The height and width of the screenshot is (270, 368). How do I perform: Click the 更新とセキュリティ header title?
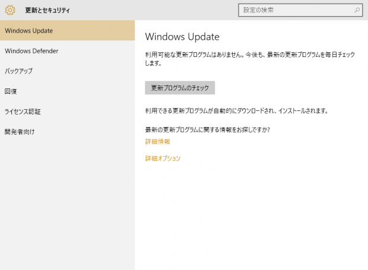pyautogui.click(x=47, y=10)
